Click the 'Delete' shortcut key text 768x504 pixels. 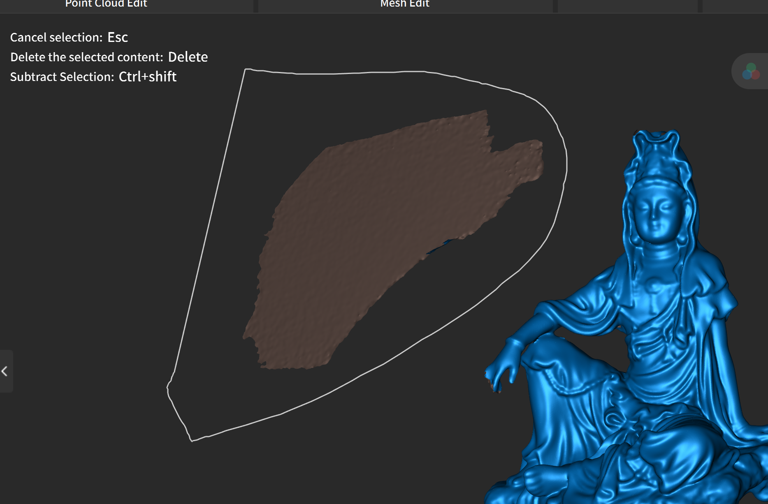tap(188, 57)
